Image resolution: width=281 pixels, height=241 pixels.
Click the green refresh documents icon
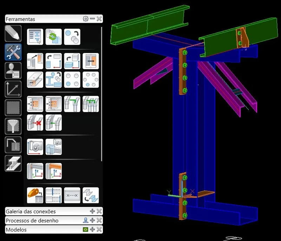pyautogui.click(x=54, y=37)
